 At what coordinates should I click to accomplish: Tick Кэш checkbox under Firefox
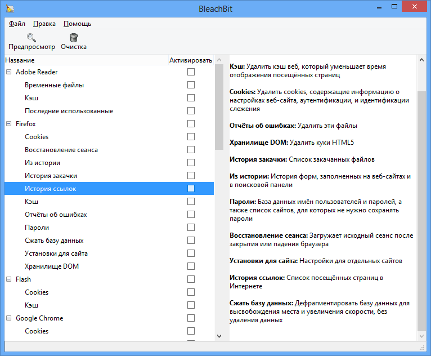[x=191, y=202]
